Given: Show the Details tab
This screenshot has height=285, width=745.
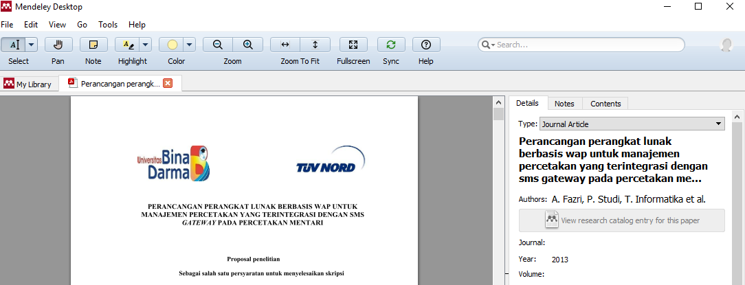Looking at the screenshot, I should [x=528, y=103].
